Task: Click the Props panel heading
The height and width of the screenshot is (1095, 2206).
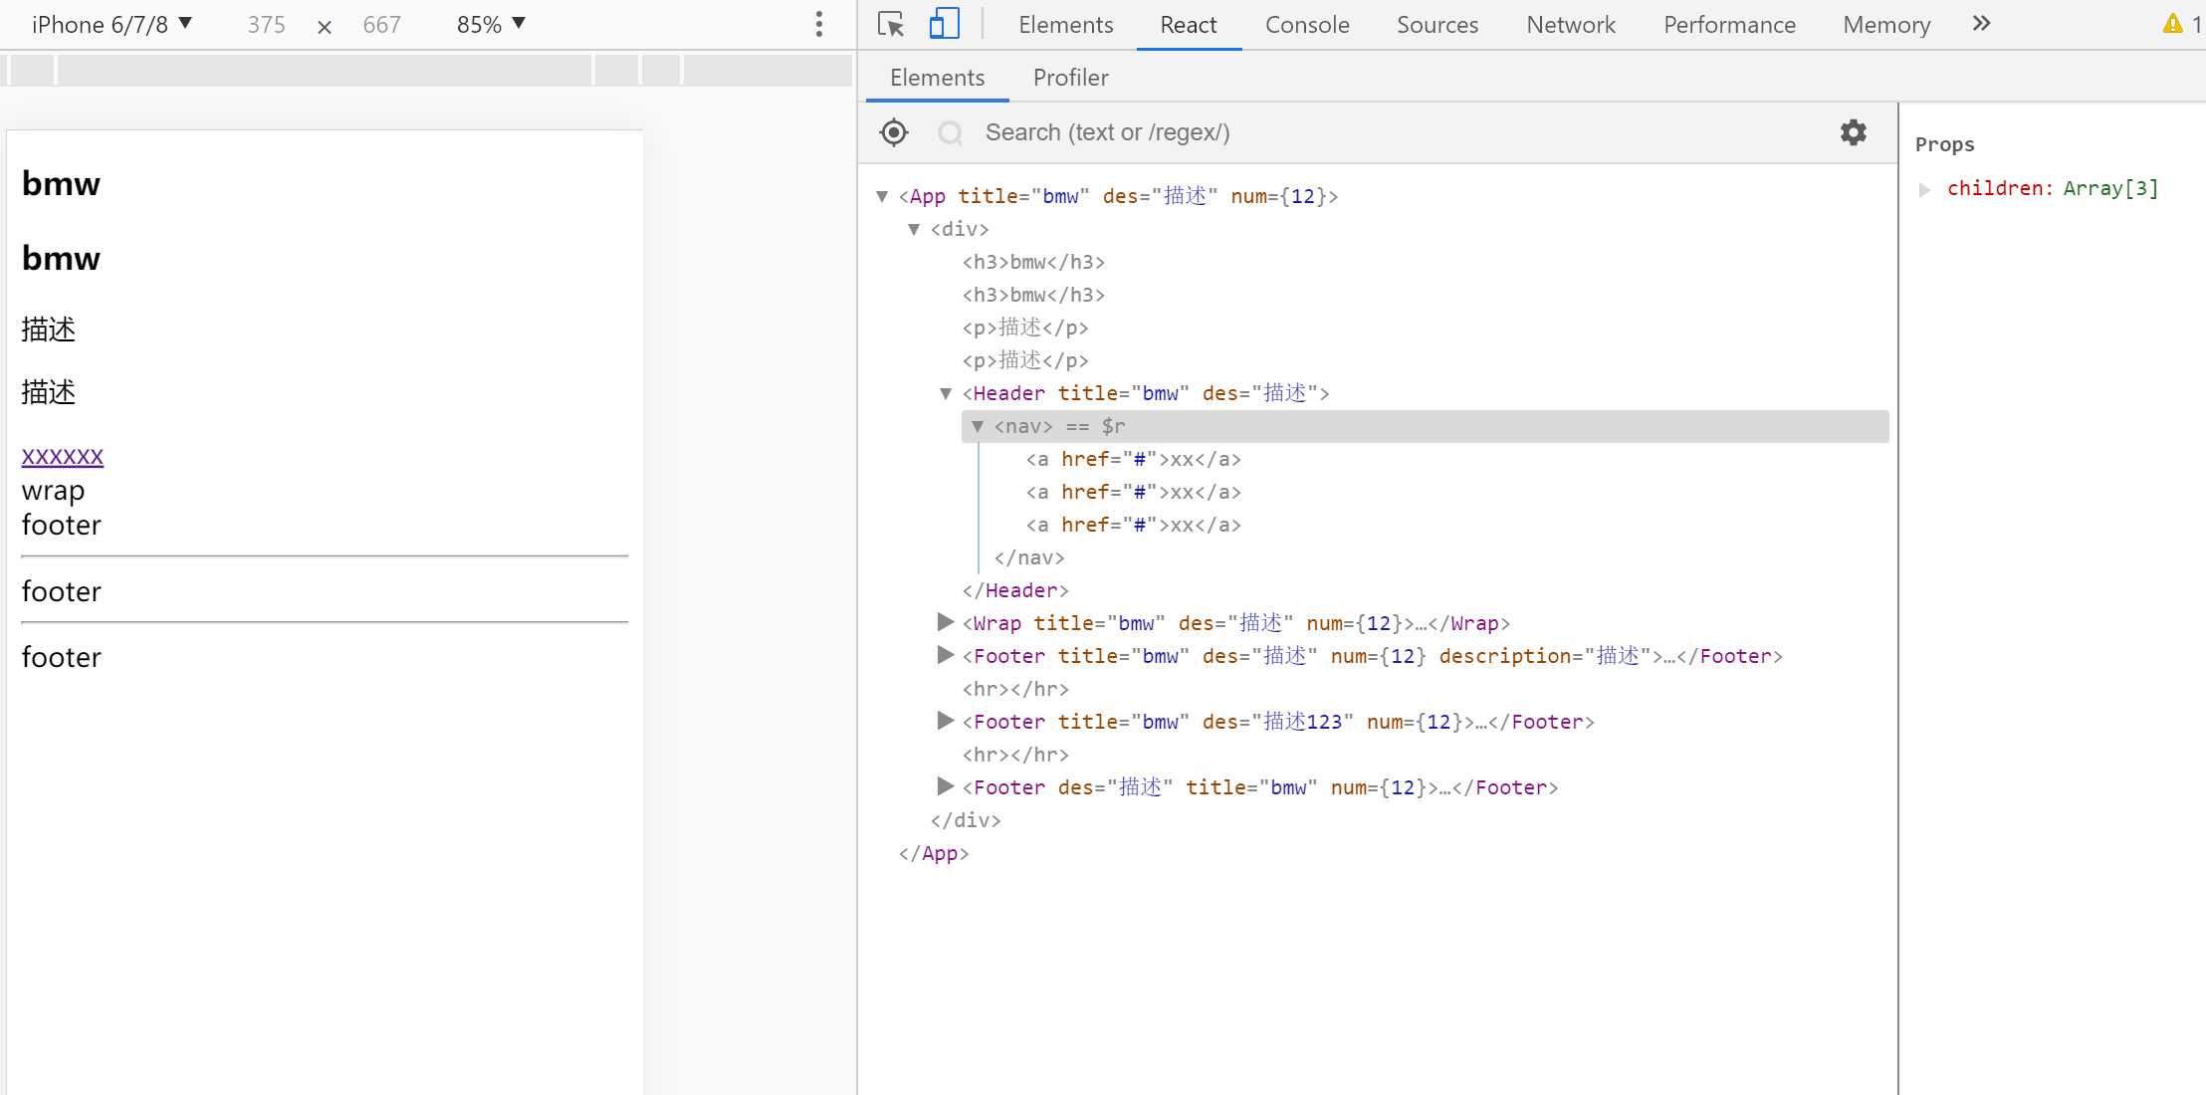Action: 1944,144
